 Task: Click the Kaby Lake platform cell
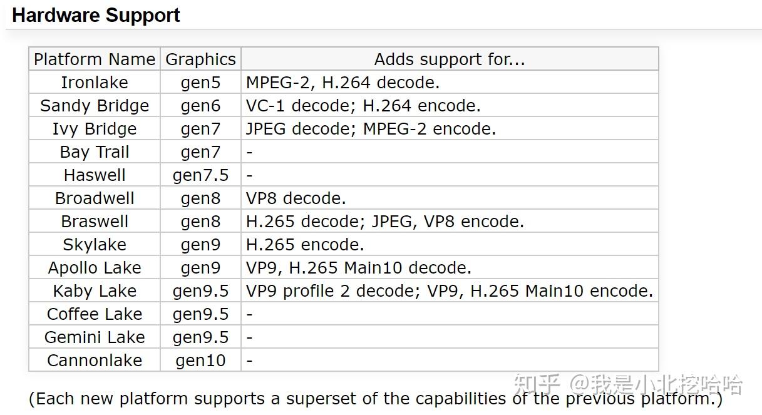[x=95, y=291]
